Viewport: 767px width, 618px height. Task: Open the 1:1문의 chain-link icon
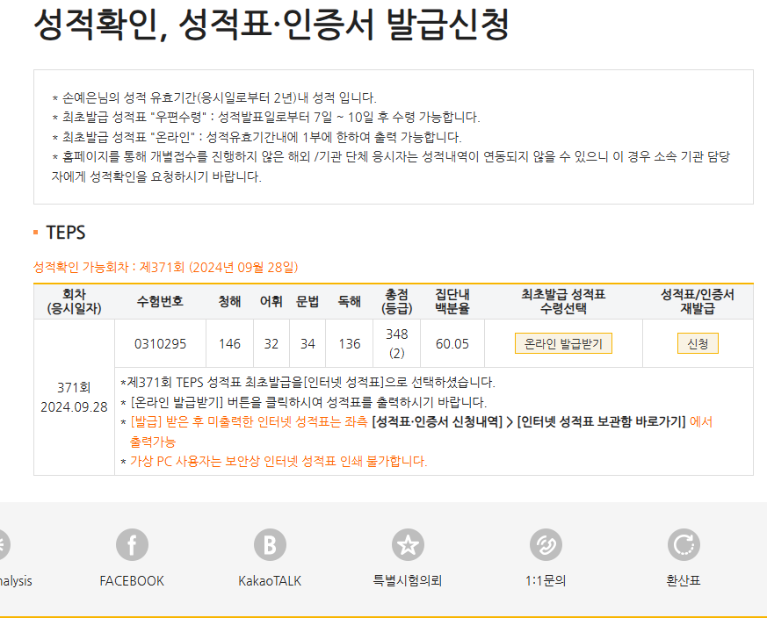(546, 545)
